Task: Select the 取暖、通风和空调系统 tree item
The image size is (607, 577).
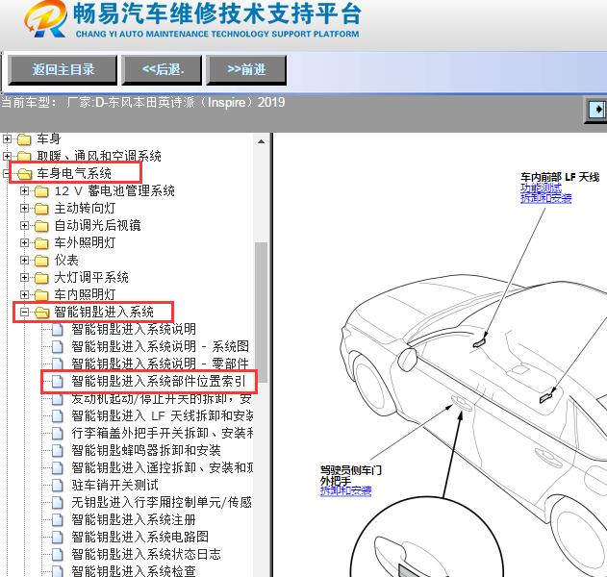Action: [x=99, y=156]
